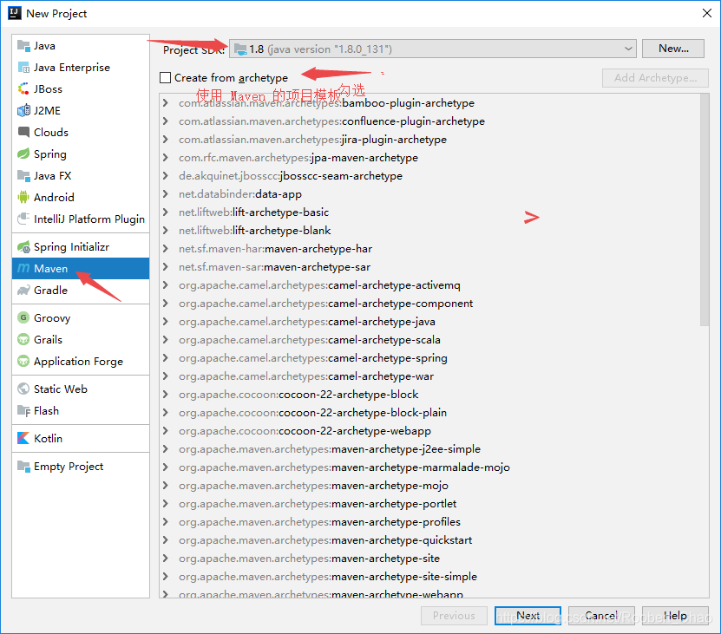Select maven-archetype-mojo row

click(x=429, y=486)
